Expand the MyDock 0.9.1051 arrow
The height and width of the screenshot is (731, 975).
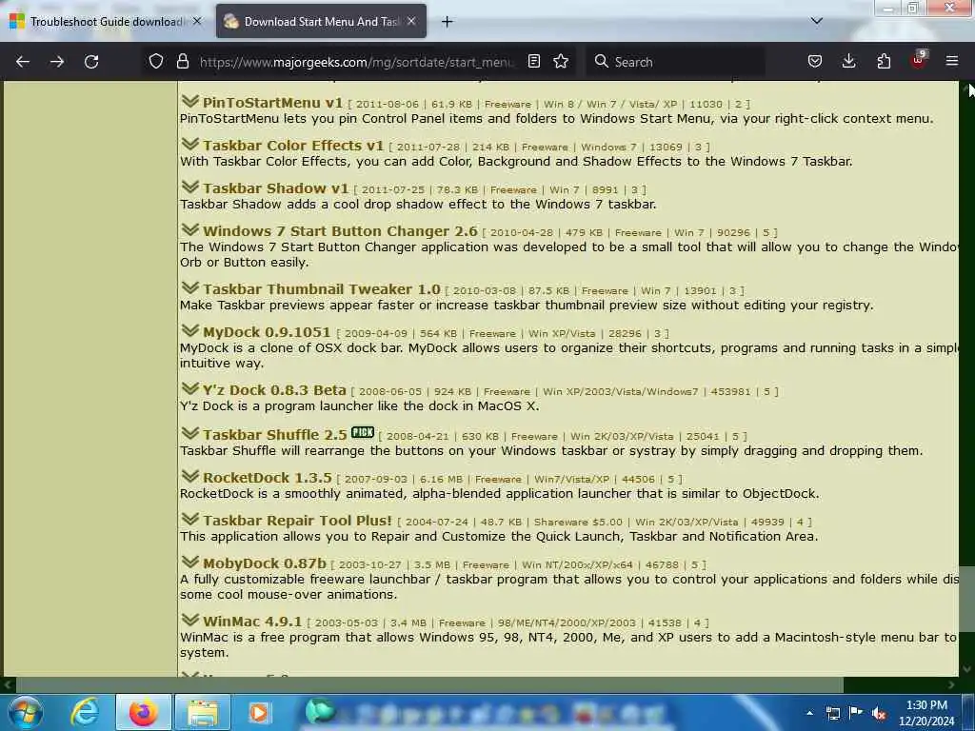[x=190, y=330]
